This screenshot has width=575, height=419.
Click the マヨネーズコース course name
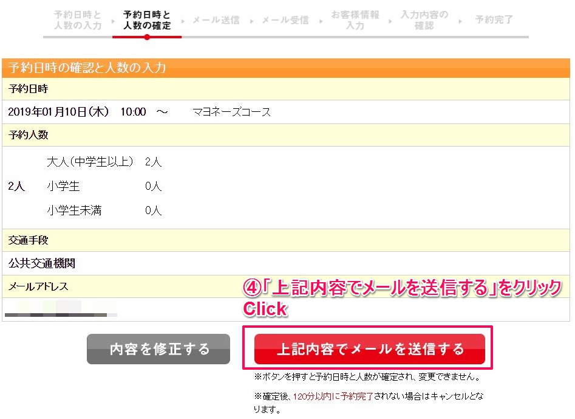point(231,112)
